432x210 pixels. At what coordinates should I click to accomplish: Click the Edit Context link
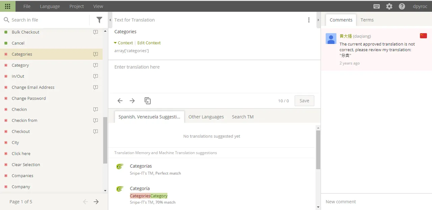coord(149,43)
